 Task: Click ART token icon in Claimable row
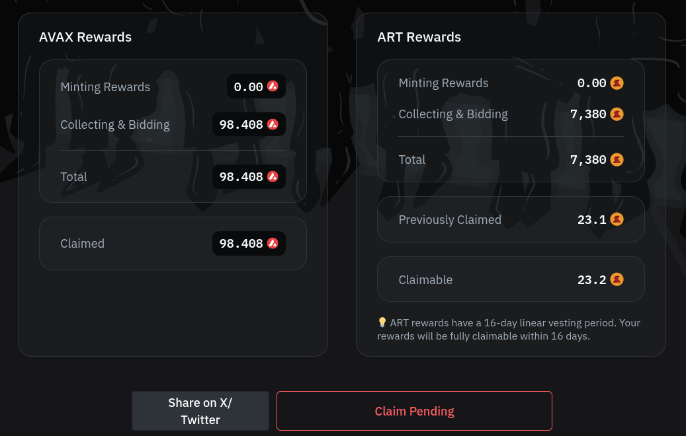click(617, 279)
